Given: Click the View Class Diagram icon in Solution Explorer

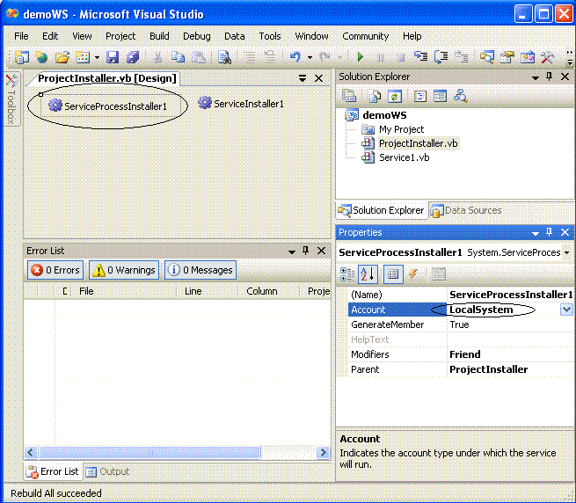Looking at the screenshot, I should click(x=460, y=96).
